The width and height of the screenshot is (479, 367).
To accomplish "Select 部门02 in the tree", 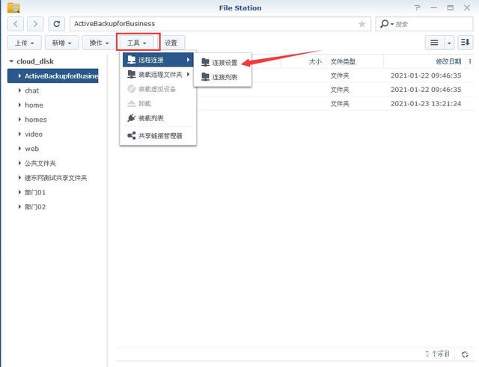I will [x=35, y=207].
